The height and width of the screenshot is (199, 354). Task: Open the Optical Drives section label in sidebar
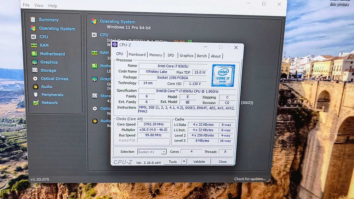pyautogui.click(x=55, y=79)
